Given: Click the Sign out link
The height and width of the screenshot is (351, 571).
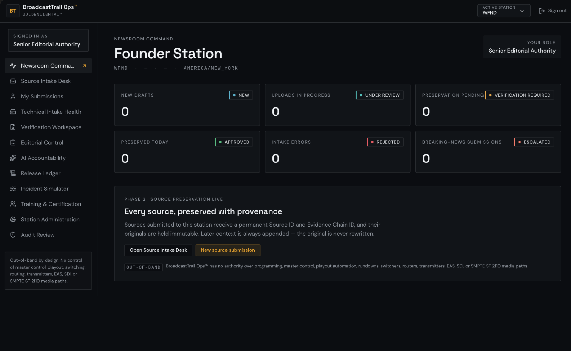Looking at the screenshot, I should point(553,11).
